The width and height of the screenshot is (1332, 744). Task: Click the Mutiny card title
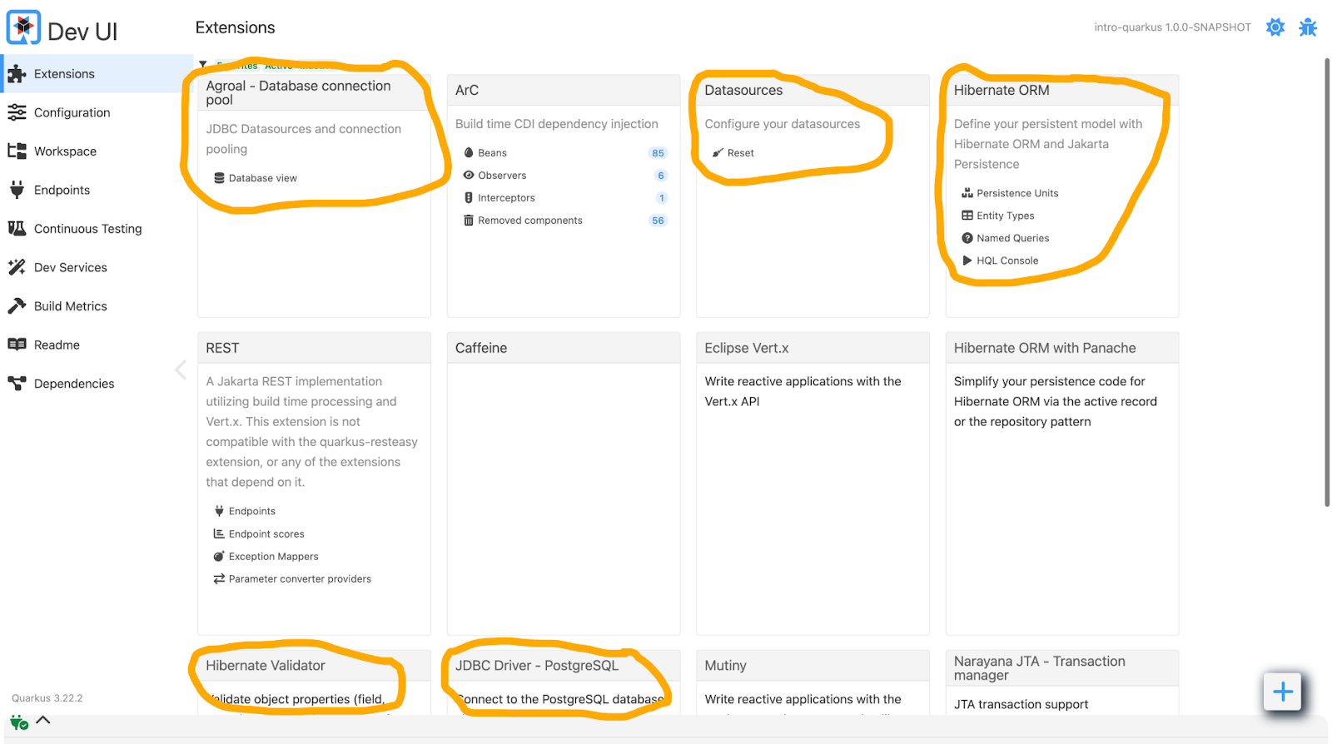click(x=725, y=666)
